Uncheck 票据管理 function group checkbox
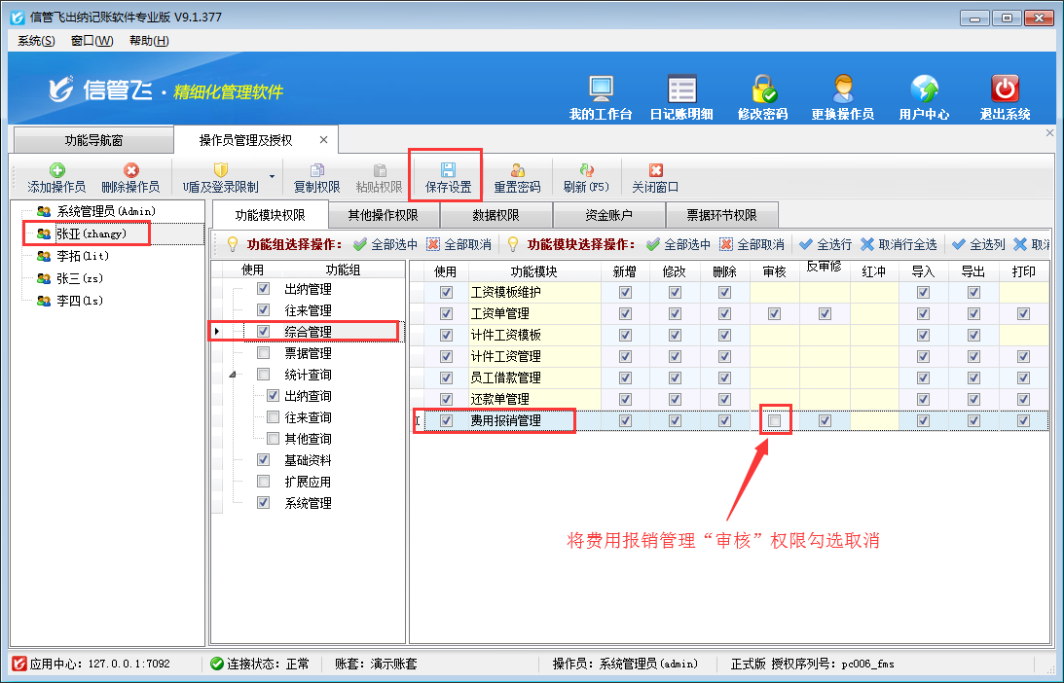Image resolution: width=1064 pixels, height=683 pixels. [264, 353]
